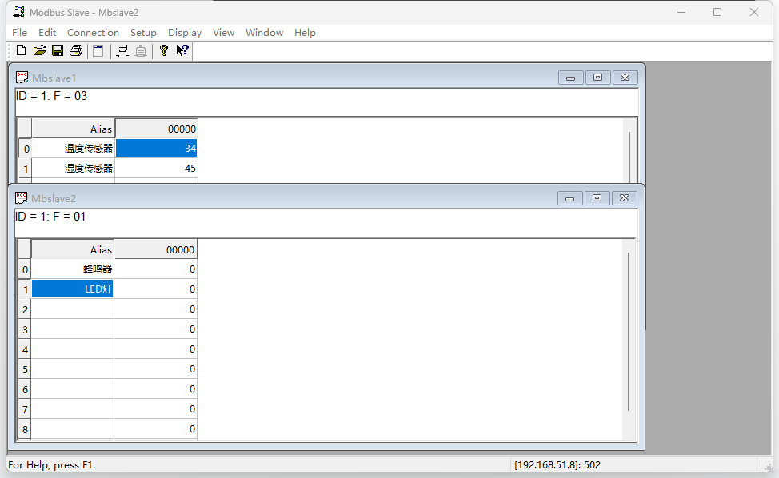This screenshot has height=478, width=779.
Task: Click the Disconnect toolbar icon
Action: 141,50
